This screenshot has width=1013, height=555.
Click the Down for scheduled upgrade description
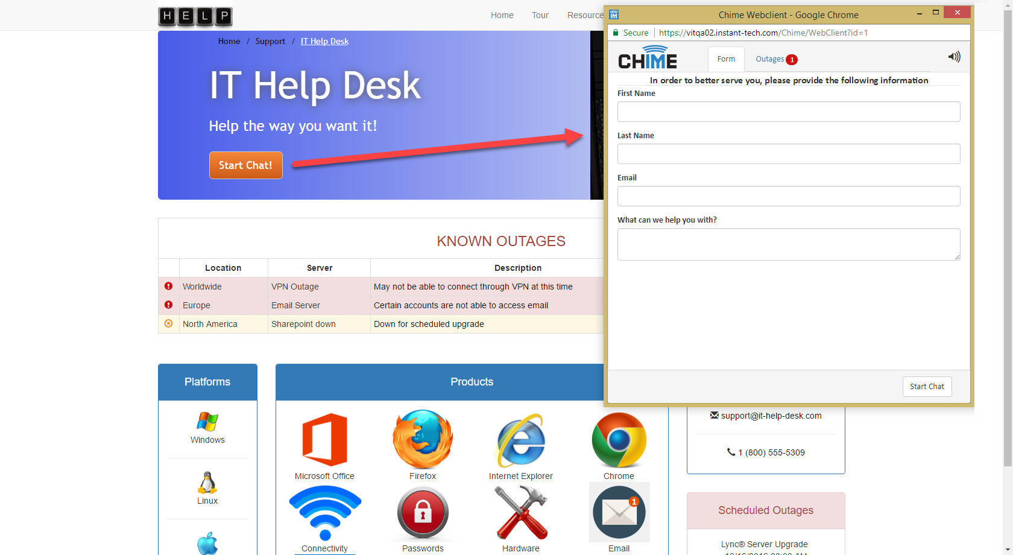click(x=429, y=324)
